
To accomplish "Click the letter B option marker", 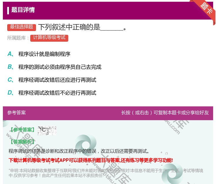I will [10, 67].
